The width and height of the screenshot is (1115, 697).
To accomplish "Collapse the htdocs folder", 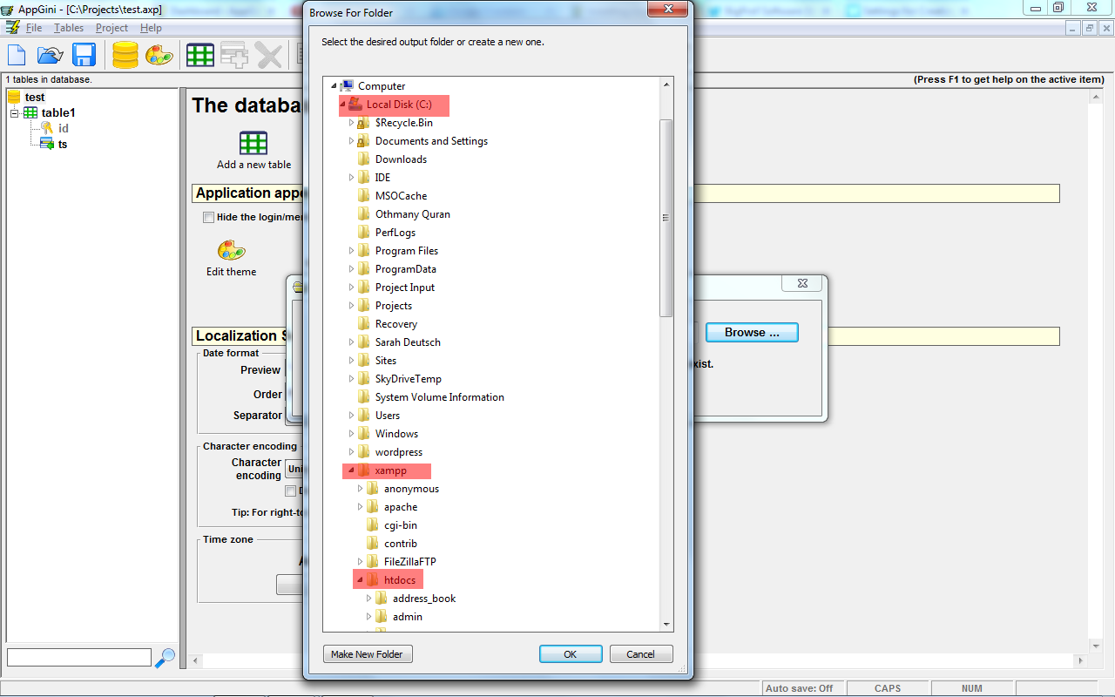I will click(x=360, y=580).
